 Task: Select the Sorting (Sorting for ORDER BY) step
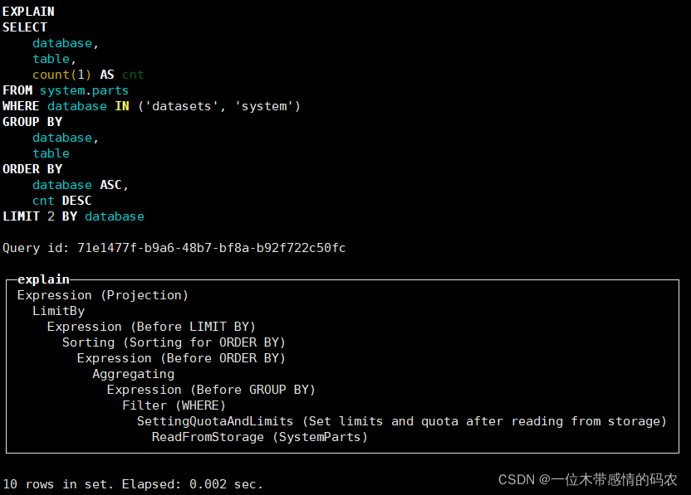[x=174, y=342]
